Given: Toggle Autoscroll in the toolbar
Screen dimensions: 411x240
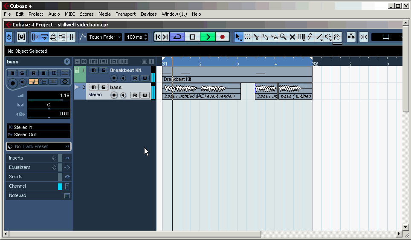Looking at the screenshot, I should tap(351, 37).
